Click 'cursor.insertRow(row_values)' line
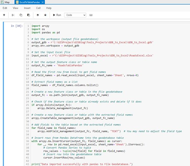 click(x=64, y=157)
